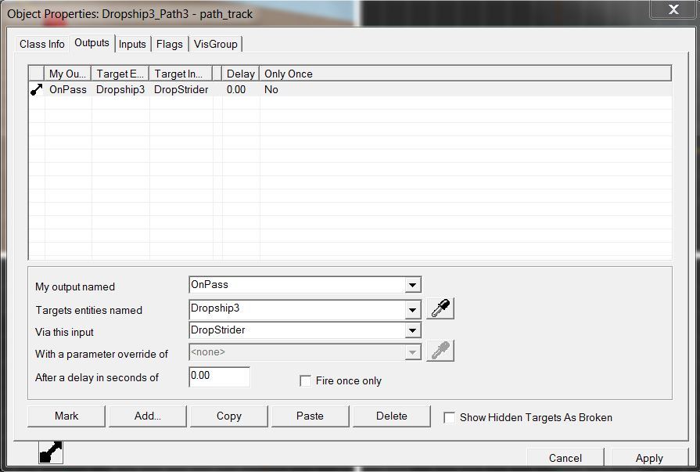
Task: Click the disabled eyedropper beside parameter override
Action: pos(440,351)
